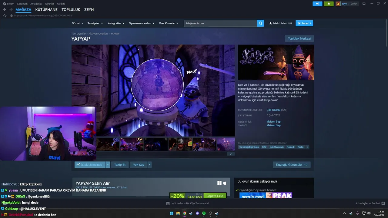Click the Topluluk Merkezi button
Image resolution: width=388 pixels, height=218 pixels.
(x=299, y=38)
